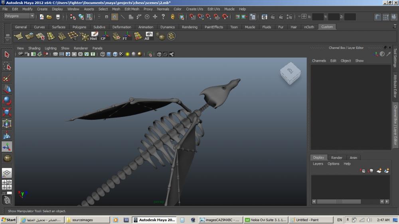Choose the Move tool (cone icon)
The image size is (399, 224).
coord(7,89)
